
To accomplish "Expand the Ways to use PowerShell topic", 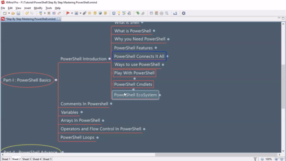I will 163,64.
